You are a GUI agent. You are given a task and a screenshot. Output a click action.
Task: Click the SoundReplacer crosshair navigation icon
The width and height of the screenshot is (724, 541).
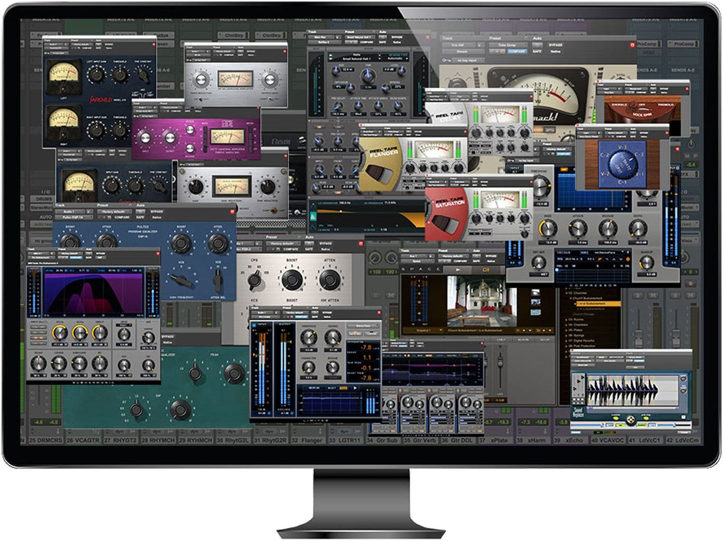click(x=631, y=420)
